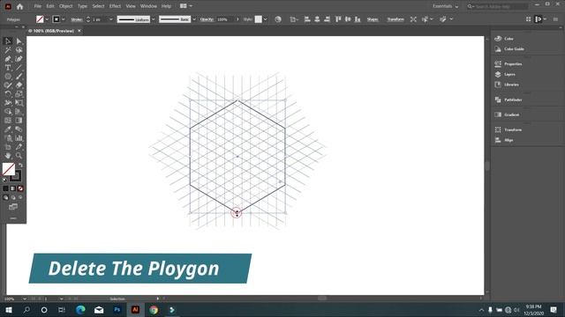
Task: Select the Type tool
Action: pyautogui.click(x=8, y=68)
